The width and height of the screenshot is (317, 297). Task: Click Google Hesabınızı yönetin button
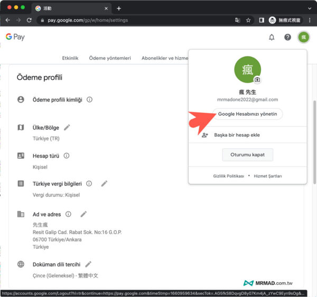pyautogui.click(x=248, y=114)
